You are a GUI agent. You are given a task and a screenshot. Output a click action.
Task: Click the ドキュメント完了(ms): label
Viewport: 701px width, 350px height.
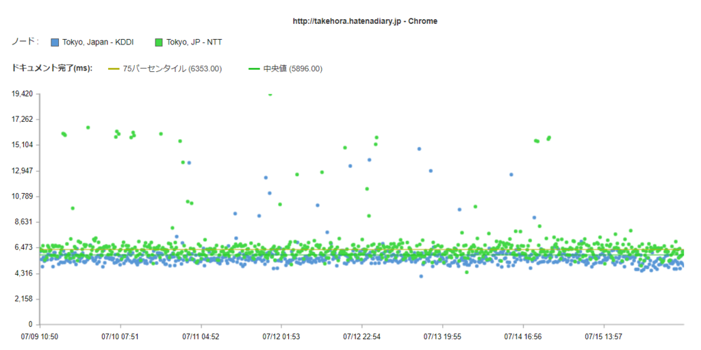52,68
